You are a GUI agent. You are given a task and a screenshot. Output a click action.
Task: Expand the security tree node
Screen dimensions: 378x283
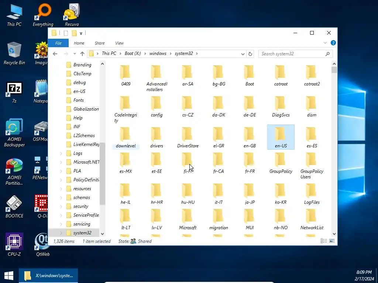pos(61,206)
